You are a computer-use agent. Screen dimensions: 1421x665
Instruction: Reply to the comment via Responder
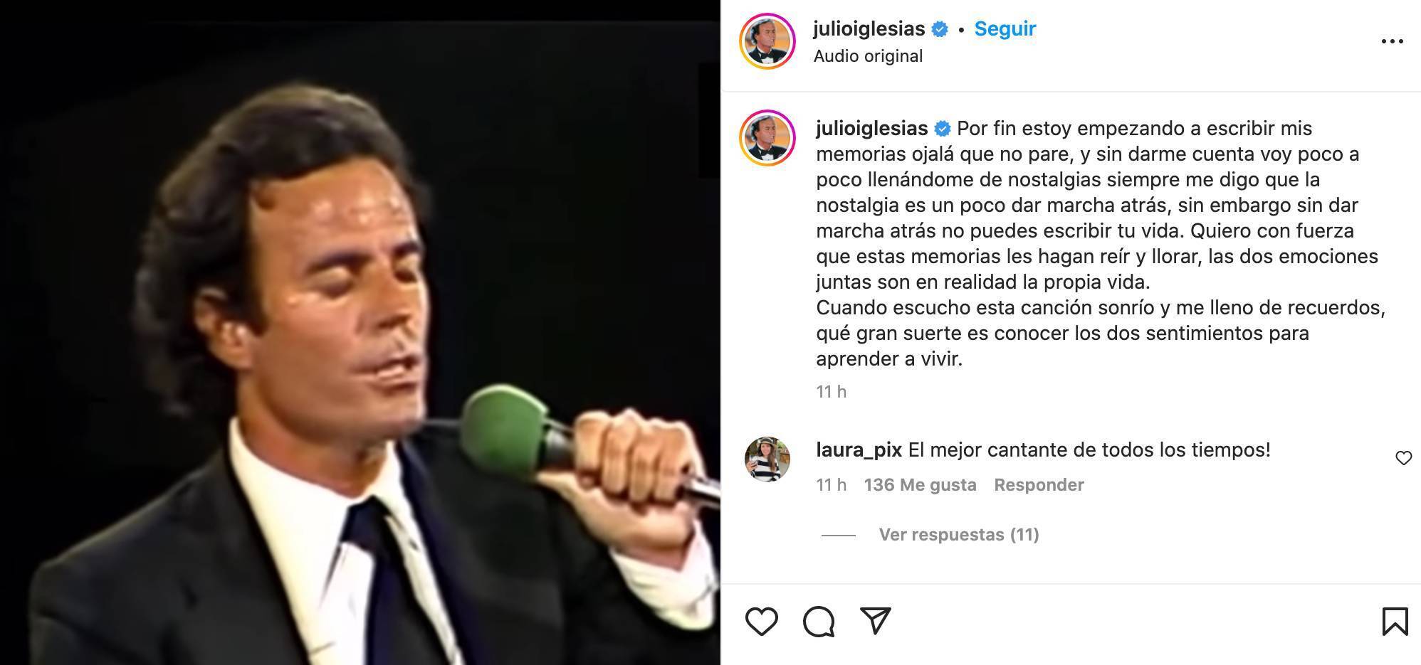(1039, 485)
